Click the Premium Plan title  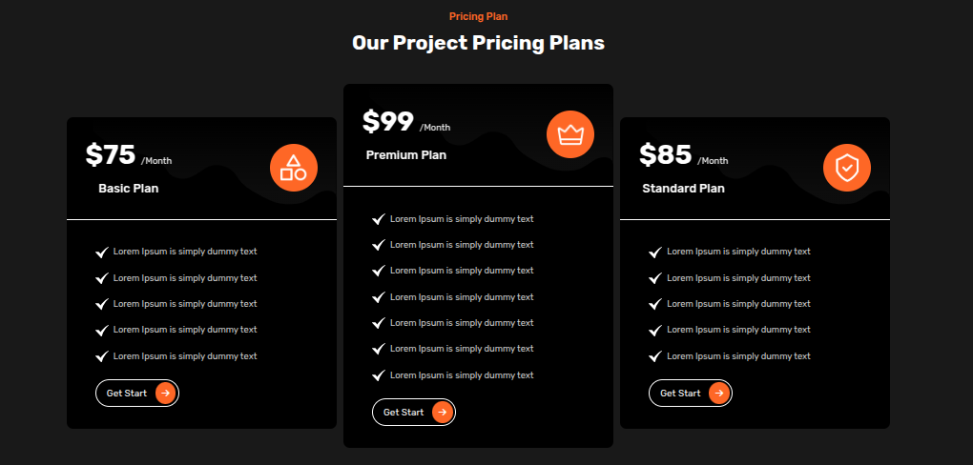pos(406,155)
